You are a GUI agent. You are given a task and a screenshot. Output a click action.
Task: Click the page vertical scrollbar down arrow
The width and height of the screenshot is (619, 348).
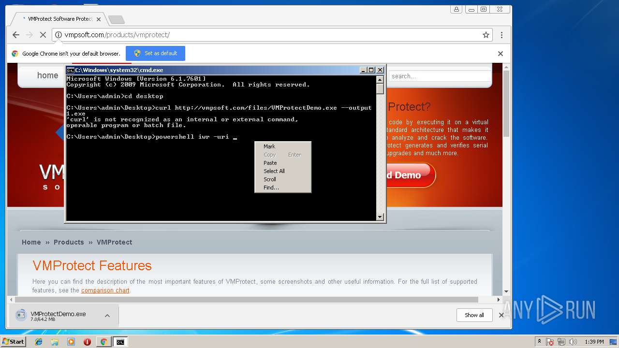506,291
